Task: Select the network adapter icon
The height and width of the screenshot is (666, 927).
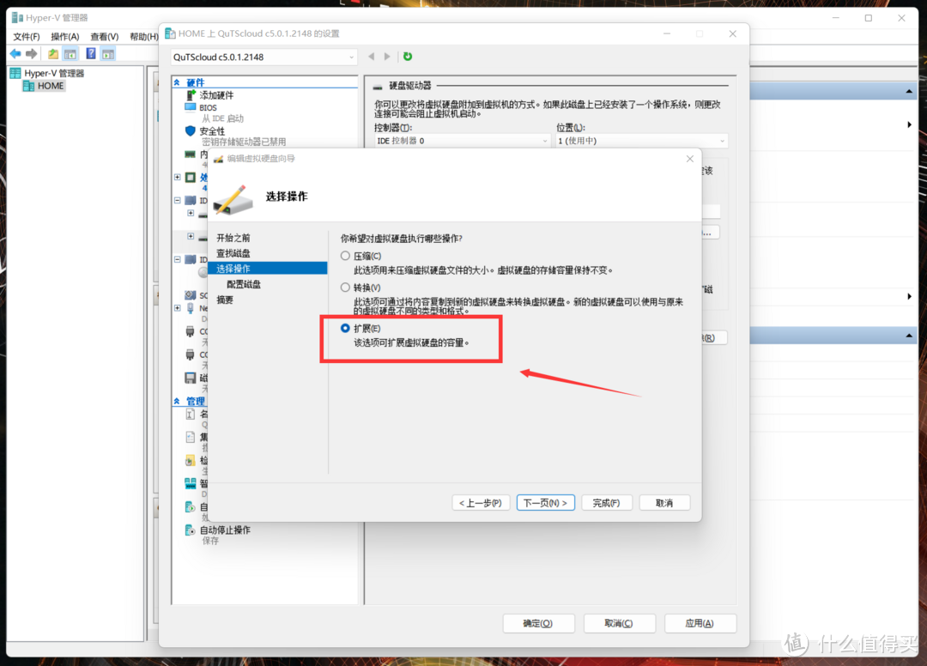Action: pyautogui.click(x=191, y=308)
